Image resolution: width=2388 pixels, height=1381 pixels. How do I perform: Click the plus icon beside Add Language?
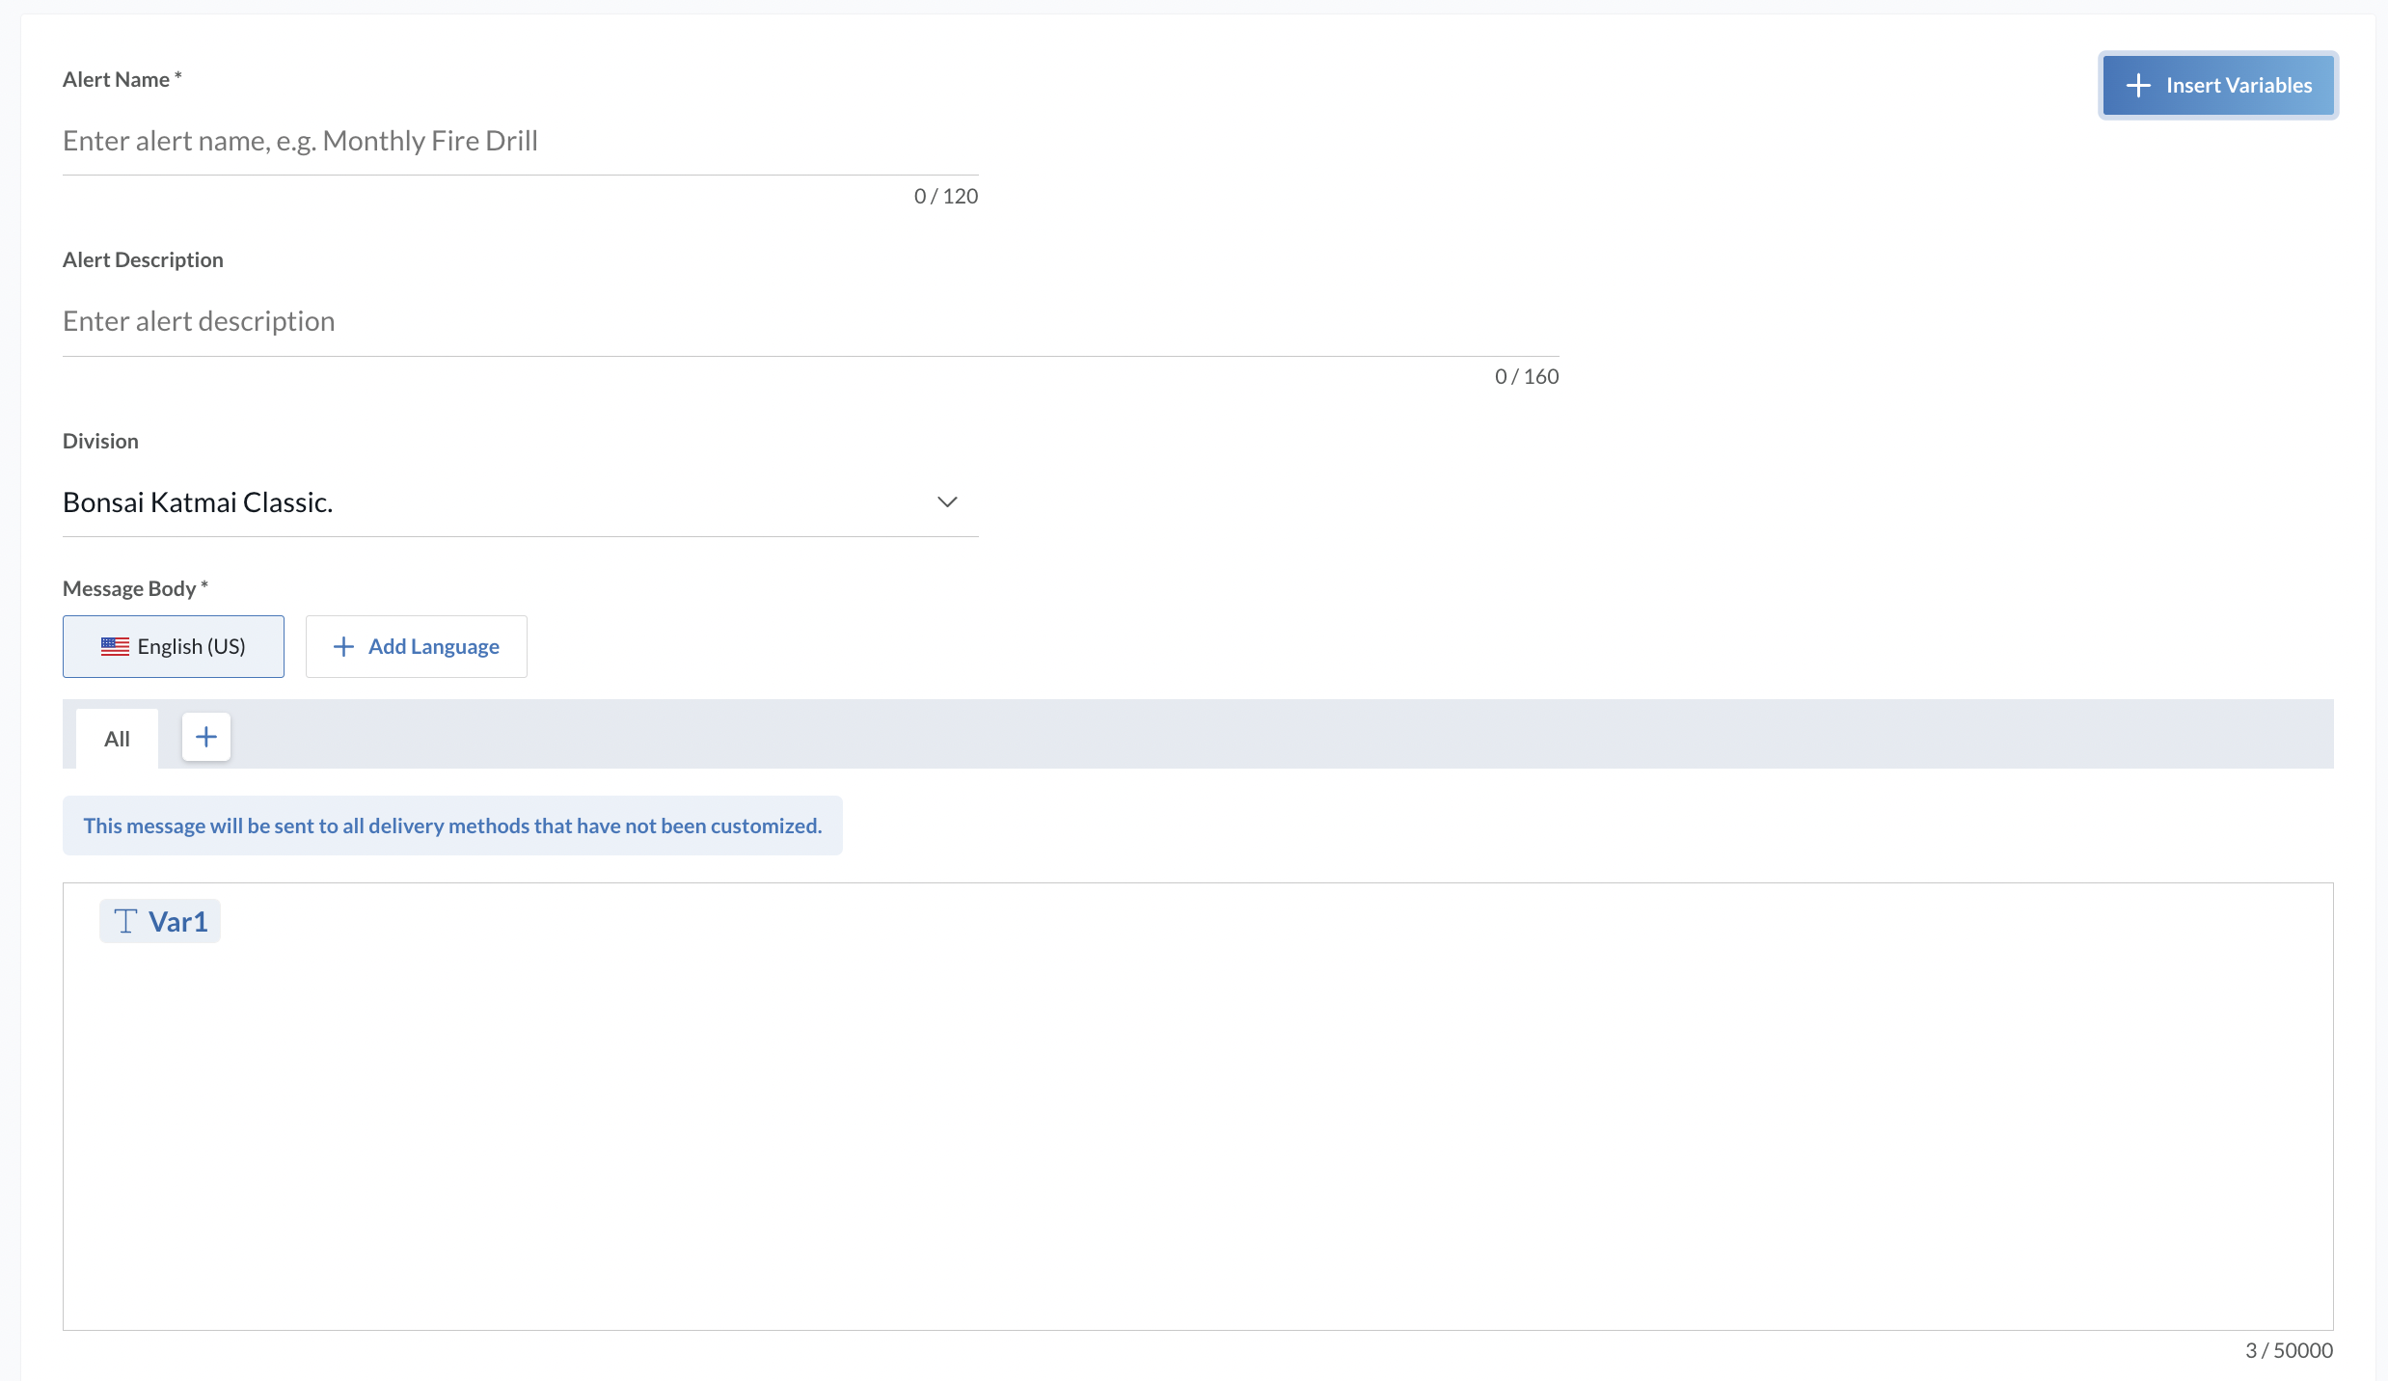[343, 646]
